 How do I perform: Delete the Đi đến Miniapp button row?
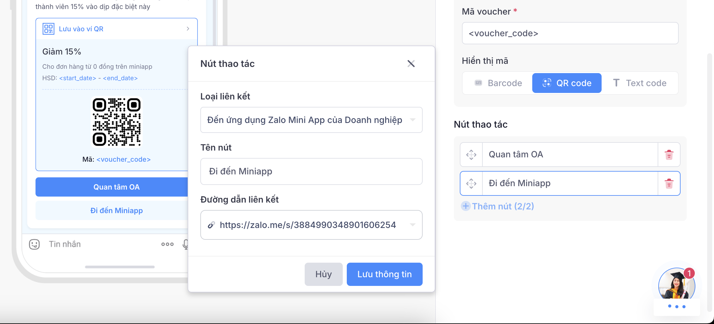tap(669, 183)
